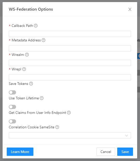Viewport: 140px width, 161px height.
Task: Click the Learn More button
Action: click(20, 152)
